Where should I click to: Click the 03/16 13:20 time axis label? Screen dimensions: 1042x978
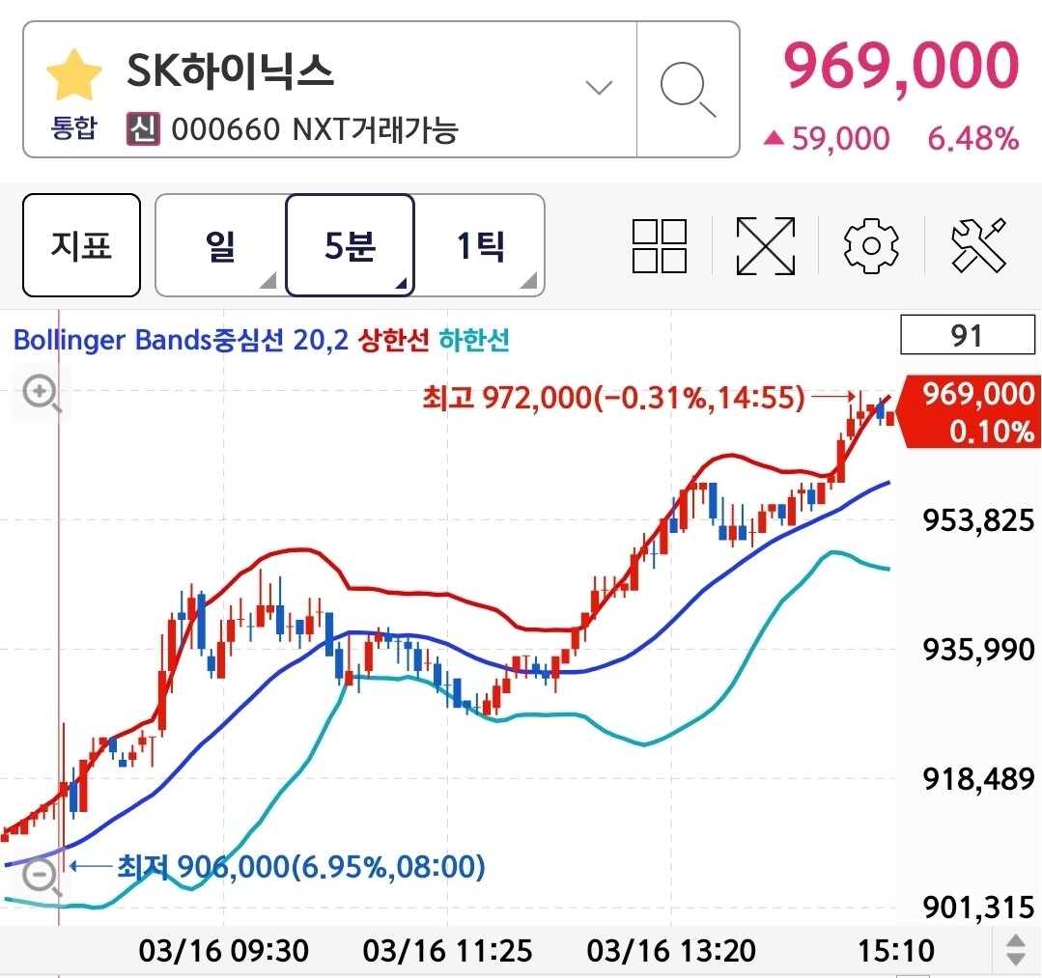(x=671, y=950)
